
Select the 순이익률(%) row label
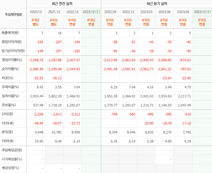pos(10,69)
